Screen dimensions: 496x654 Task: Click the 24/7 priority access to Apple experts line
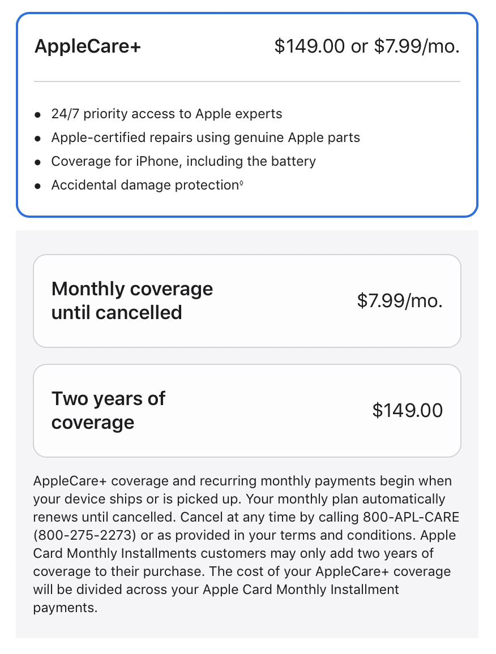166,114
